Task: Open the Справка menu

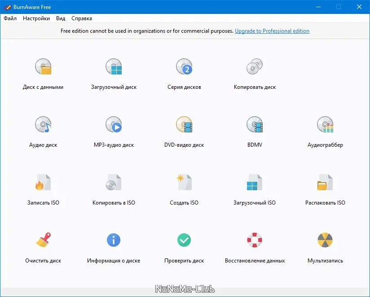Action: (82, 18)
